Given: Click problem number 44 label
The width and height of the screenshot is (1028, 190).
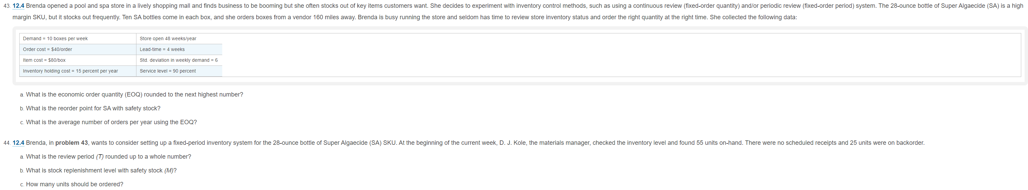Looking at the screenshot, I should [7, 143].
